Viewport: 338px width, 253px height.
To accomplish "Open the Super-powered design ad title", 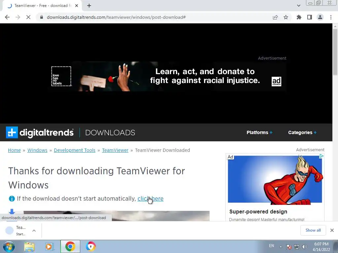I will pyautogui.click(x=258, y=211).
